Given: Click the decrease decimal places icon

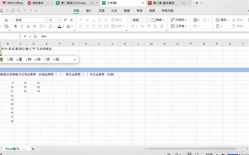Looking at the screenshot, I should 161,26.
